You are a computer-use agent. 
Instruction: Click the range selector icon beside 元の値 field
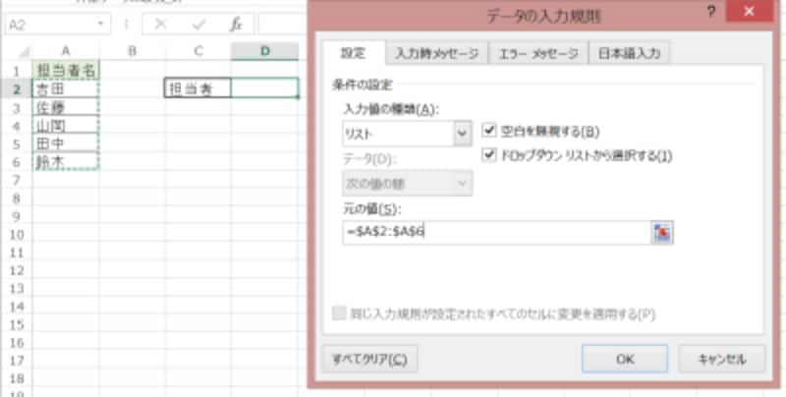[x=662, y=233]
